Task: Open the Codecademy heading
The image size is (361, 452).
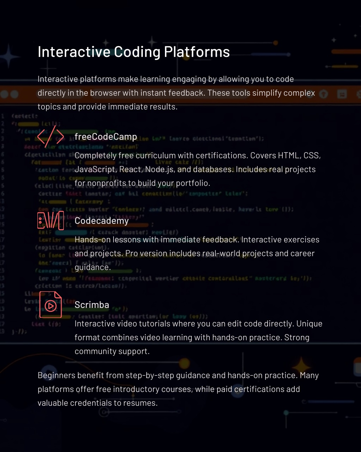Action: tap(102, 221)
